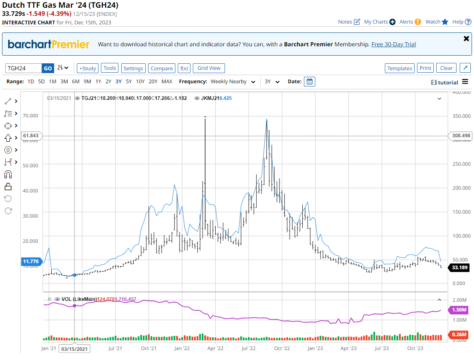474x363 pixels.
Task: Select the line drawing tool
Action: click(x=8, y=101)
